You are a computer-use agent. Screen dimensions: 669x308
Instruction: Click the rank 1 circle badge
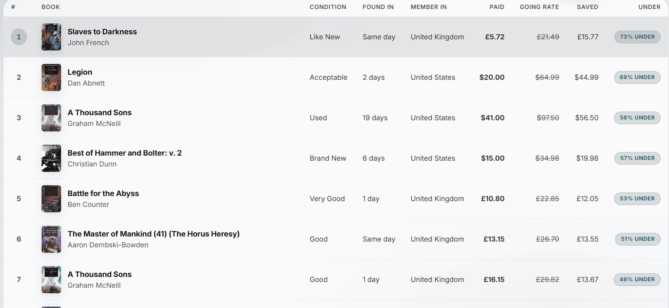pyautogui.click(x=19, y=37)
